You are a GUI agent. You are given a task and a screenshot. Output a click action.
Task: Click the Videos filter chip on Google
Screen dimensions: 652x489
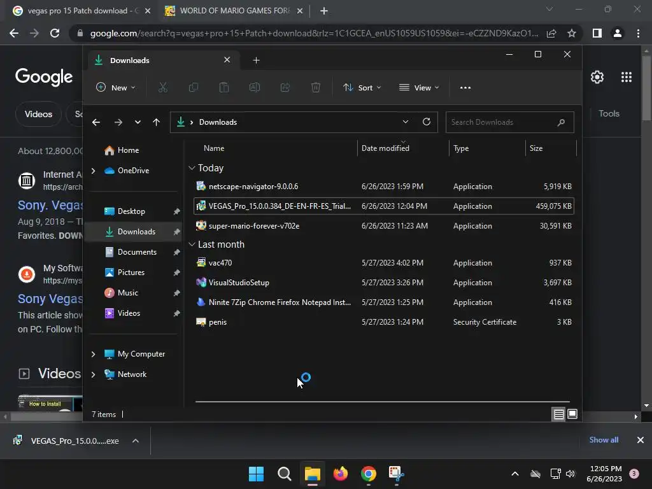click(x=38, y=114)
